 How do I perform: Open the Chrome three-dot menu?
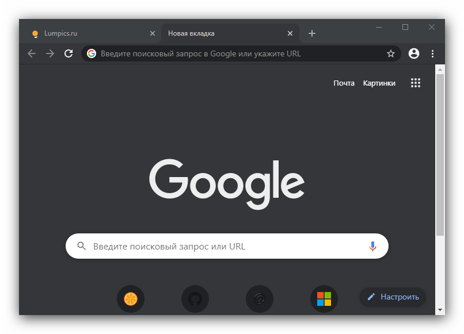pyautogui.click(x=432, y=53)
